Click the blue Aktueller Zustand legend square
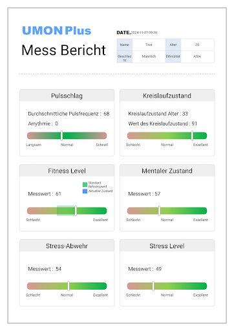234x331 pixels. (x=85, y=191)
